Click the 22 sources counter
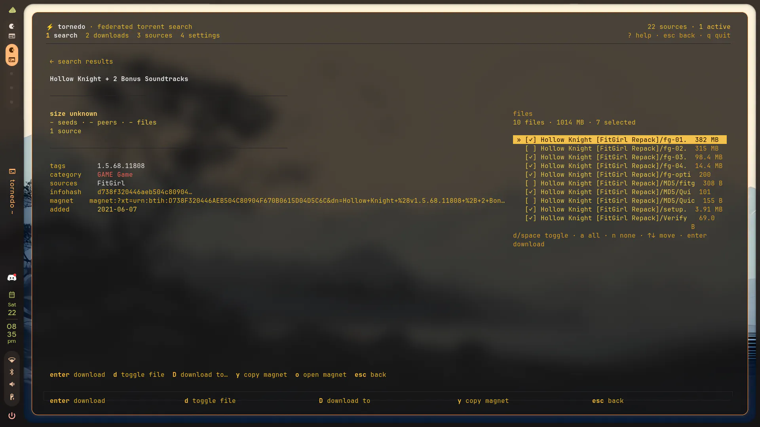760x427 pixels. [667, 27]
